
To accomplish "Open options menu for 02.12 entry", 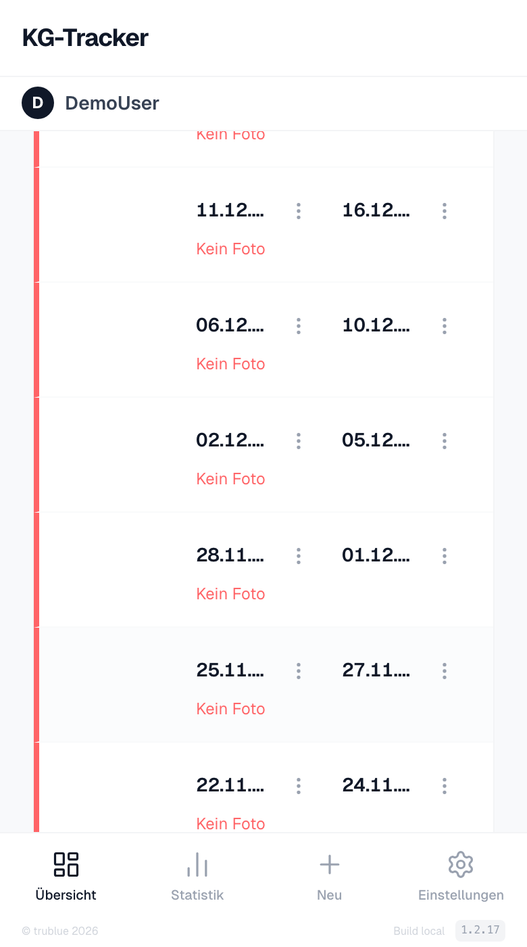I will (298, 441).
